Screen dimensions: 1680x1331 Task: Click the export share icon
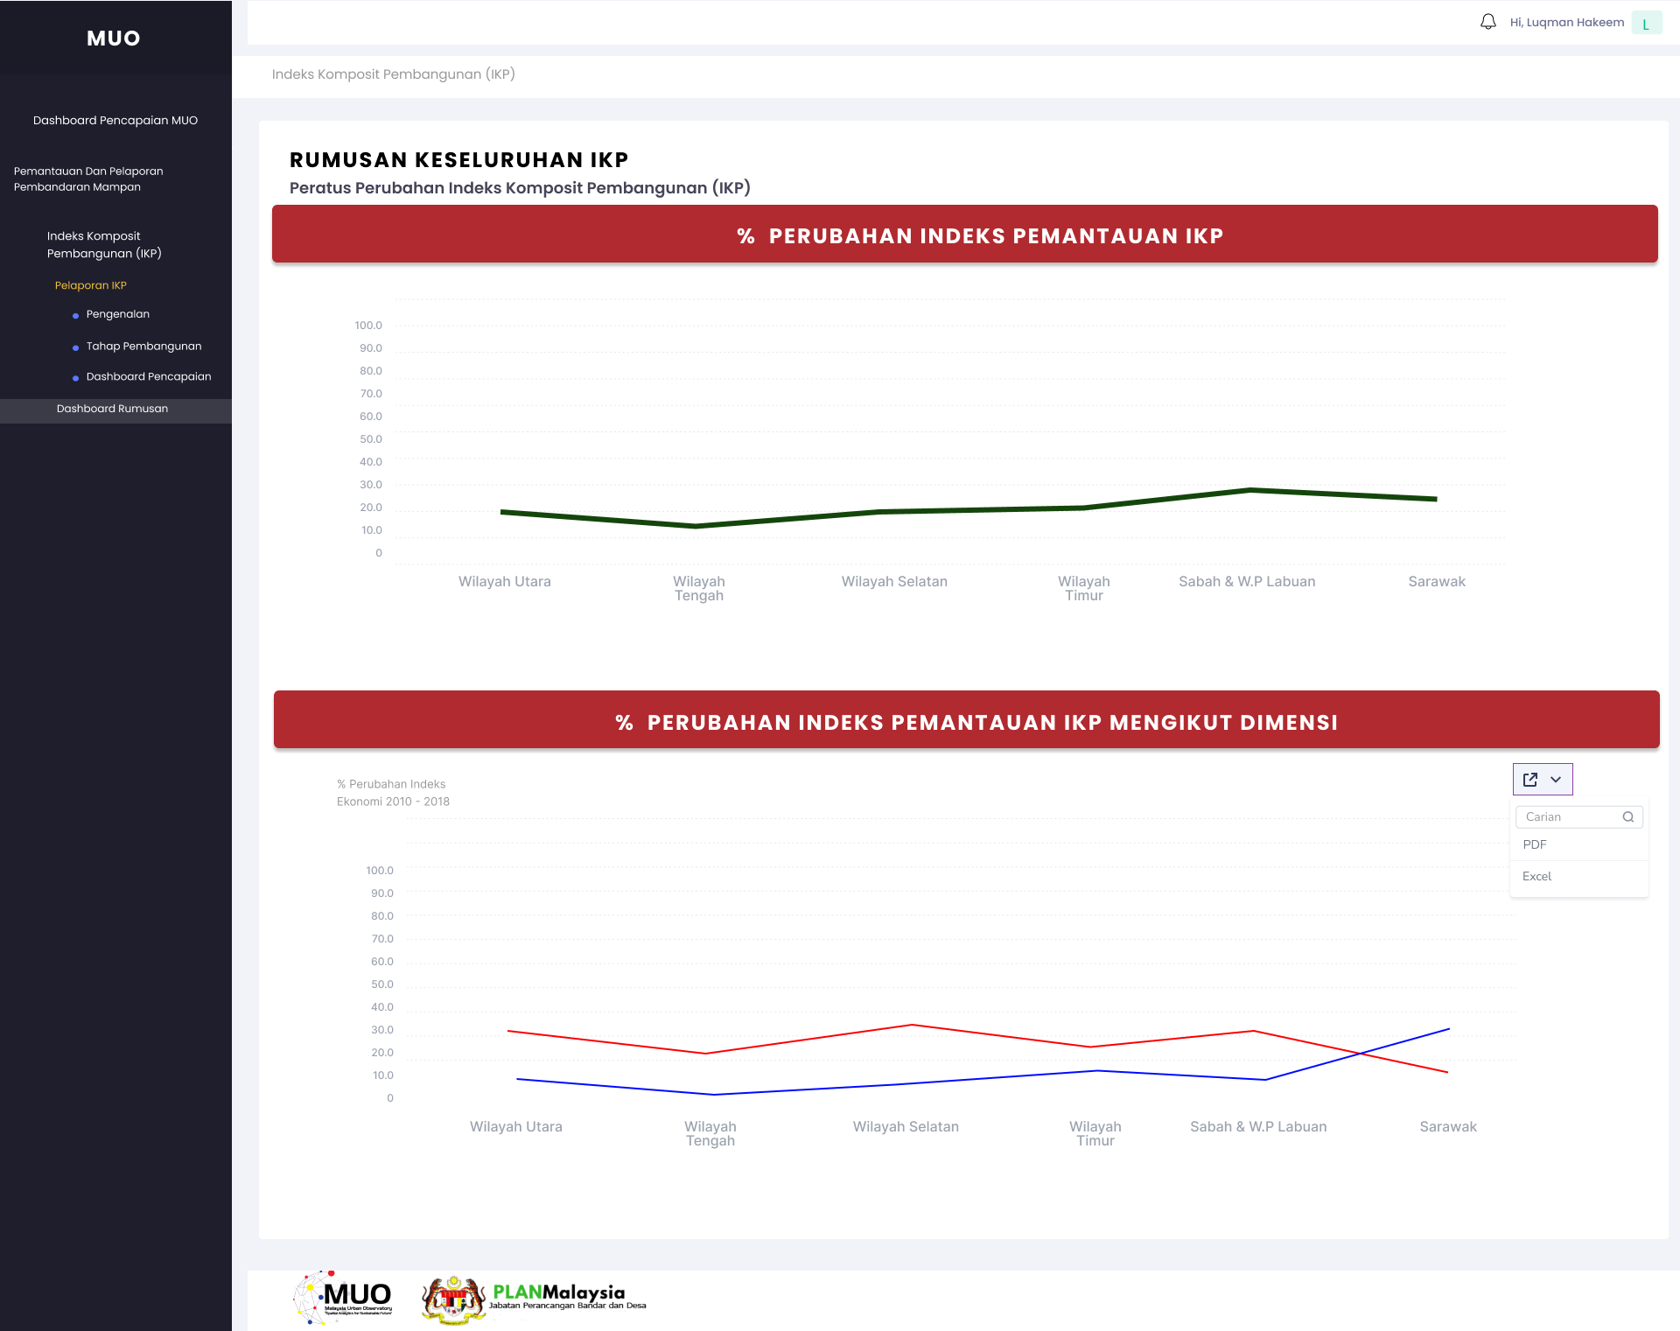coord(1530,780)
